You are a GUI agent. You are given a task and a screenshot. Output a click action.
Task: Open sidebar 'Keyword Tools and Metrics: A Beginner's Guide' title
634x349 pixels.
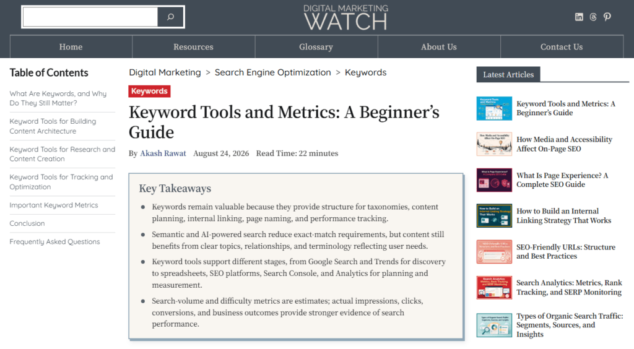(x=566, y=108)
